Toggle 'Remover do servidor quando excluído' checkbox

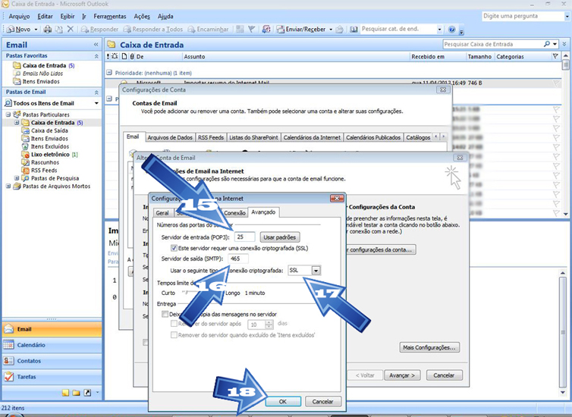(174, 334)
